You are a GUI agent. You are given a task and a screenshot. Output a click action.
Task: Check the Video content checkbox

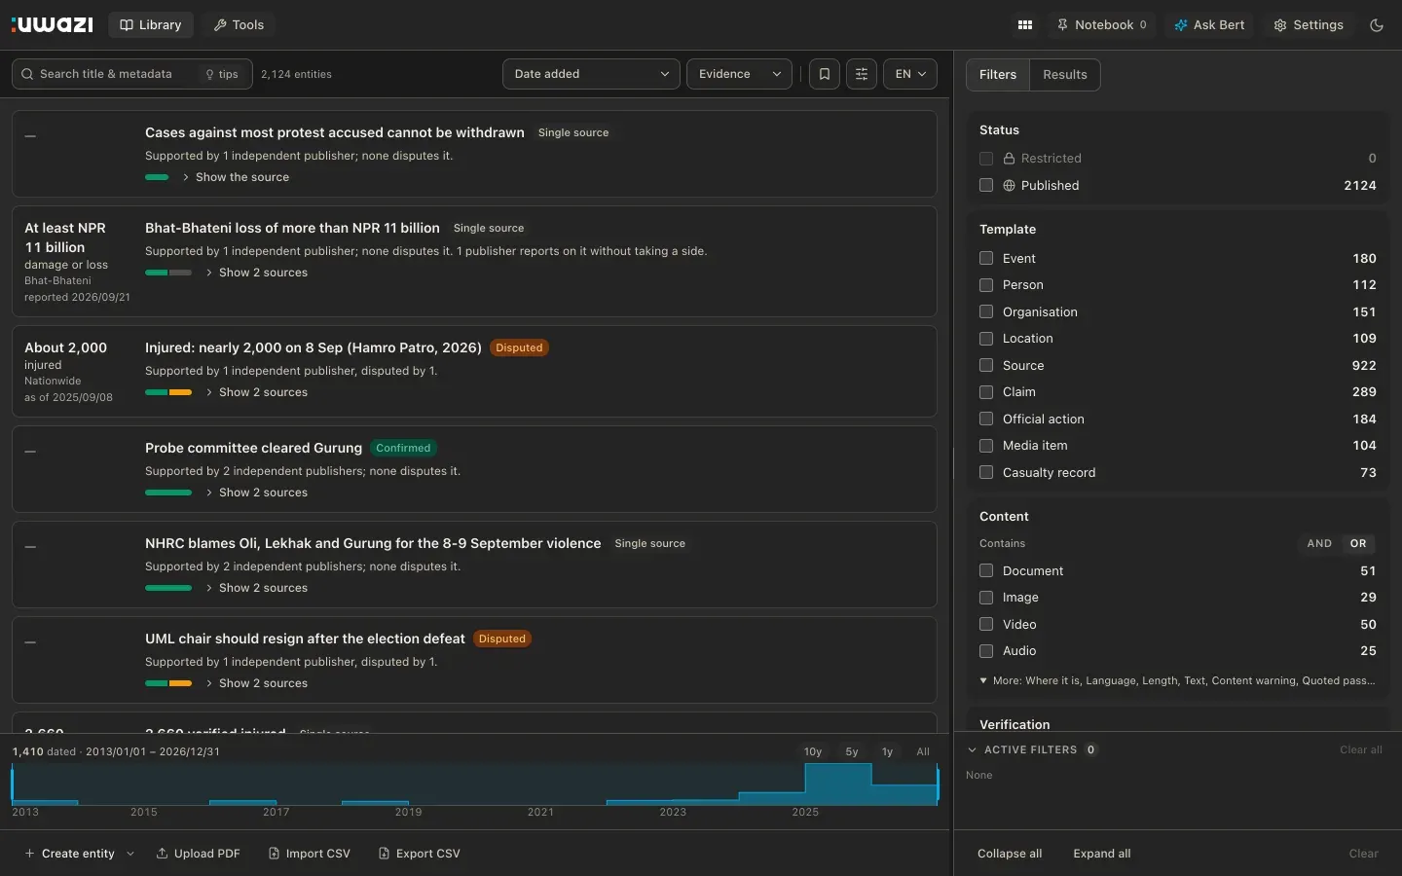pos(986,624)
